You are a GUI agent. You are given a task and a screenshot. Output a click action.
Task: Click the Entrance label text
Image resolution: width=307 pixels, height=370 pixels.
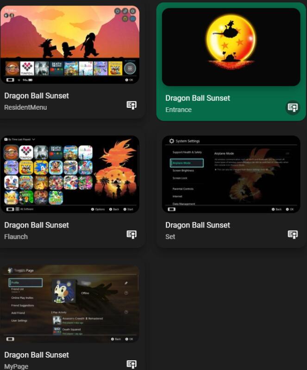[178, 110]
